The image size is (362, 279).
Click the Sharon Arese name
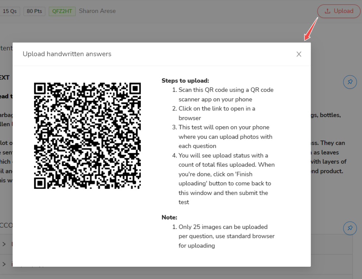97,11
